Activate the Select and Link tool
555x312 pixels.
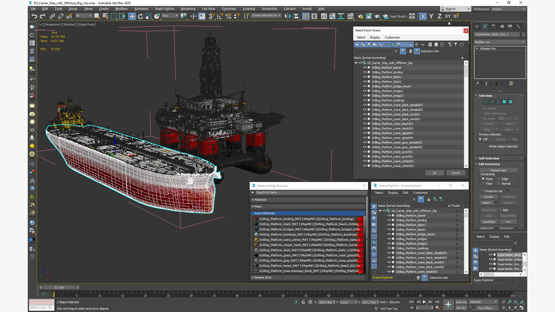(x=52, y=16)
